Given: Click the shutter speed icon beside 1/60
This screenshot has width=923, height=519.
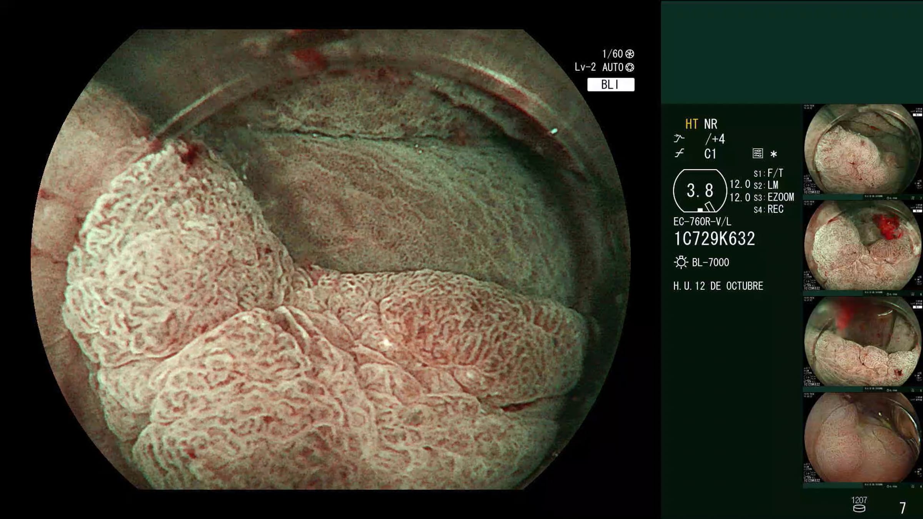Looking at the screenshot, I should click(630, 54).
